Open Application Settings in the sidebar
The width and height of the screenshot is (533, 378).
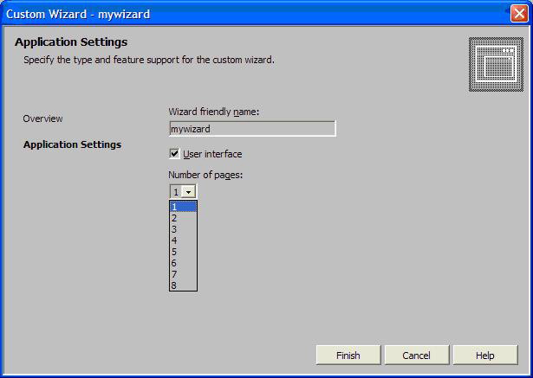pos(73,144)
